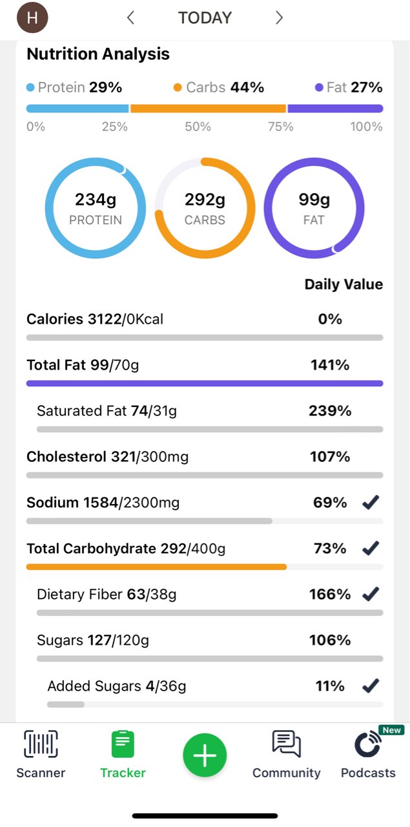Tap the Carbs 44% legend label
The width and height of the screenshot is (410, 827).
(x=219, y=87)
